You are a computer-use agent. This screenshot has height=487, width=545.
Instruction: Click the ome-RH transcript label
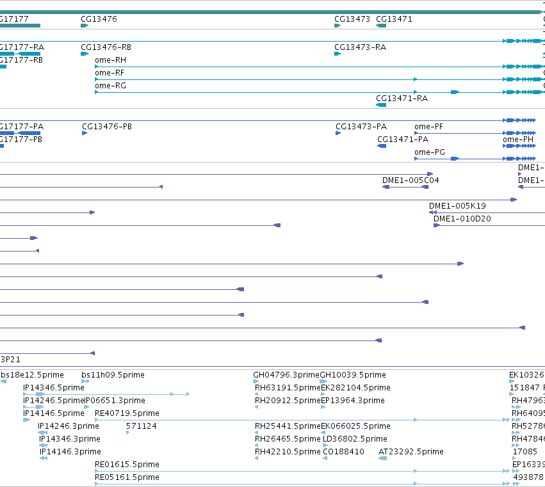111,60
